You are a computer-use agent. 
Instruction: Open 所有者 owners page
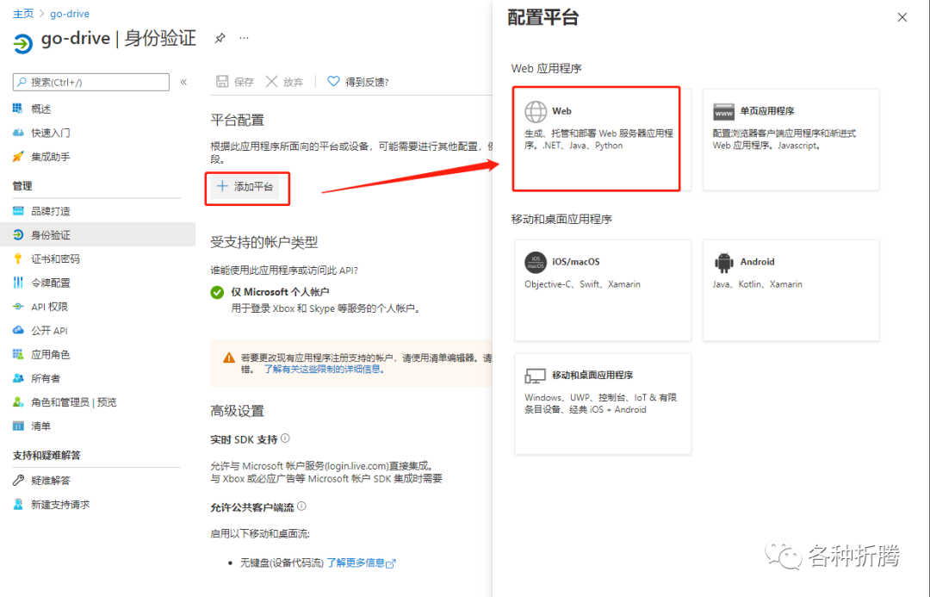coord(46,378)
